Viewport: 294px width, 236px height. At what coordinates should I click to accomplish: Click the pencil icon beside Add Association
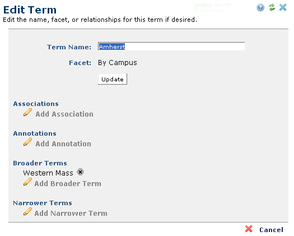click(27, 112)
